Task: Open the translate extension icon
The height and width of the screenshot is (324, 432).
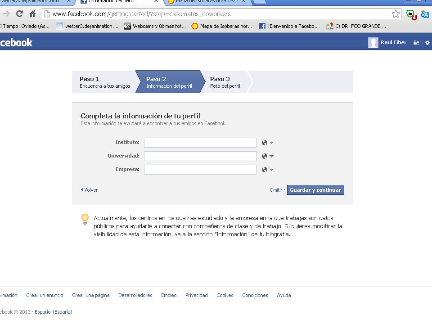Action: click(x=424, y=14)
